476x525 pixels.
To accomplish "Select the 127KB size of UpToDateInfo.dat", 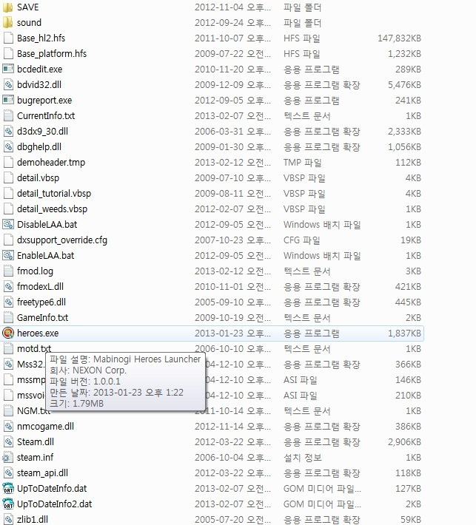I will (408, 489).
